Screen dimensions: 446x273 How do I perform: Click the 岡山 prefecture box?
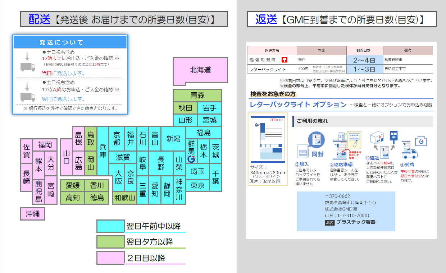pyautogui.click(x=91, y=163)
